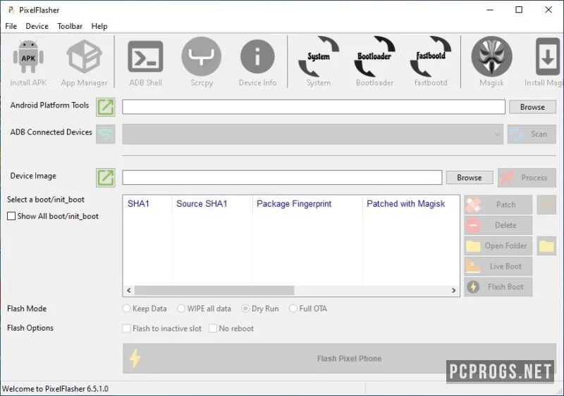Click the reboot to Bootloader icon

point(374,57)
